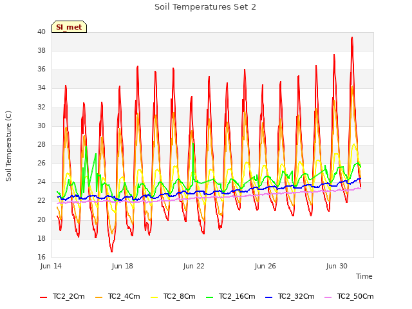Screen dimensions: 412x309
Task: Click the Soil Temperature (C) axis label
Action: pos(8,146)
